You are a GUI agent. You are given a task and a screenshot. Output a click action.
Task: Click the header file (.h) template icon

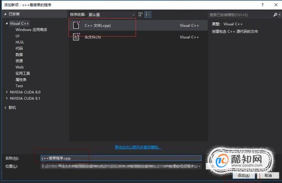point(76,37)
